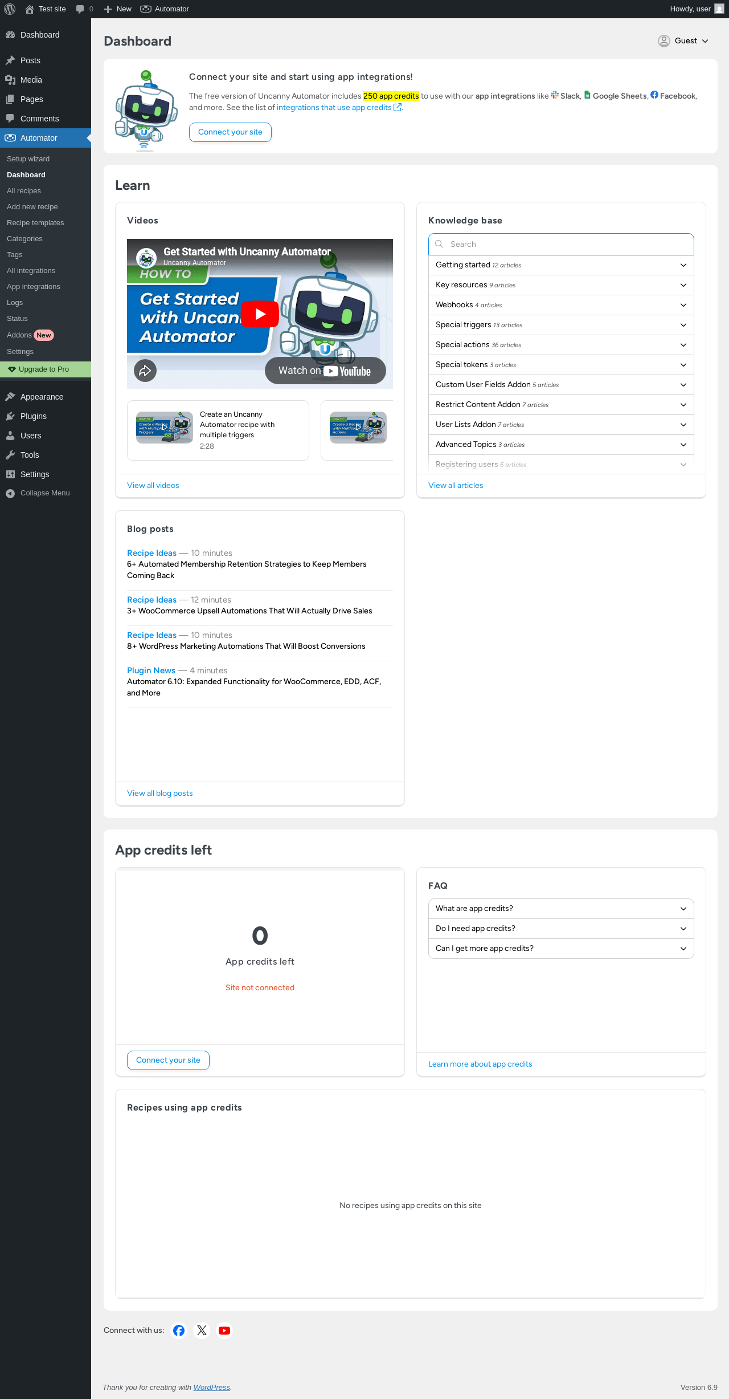The image size is (729, 1399).
Task: Open All recipes submenu item
Action: pos(46,191)
